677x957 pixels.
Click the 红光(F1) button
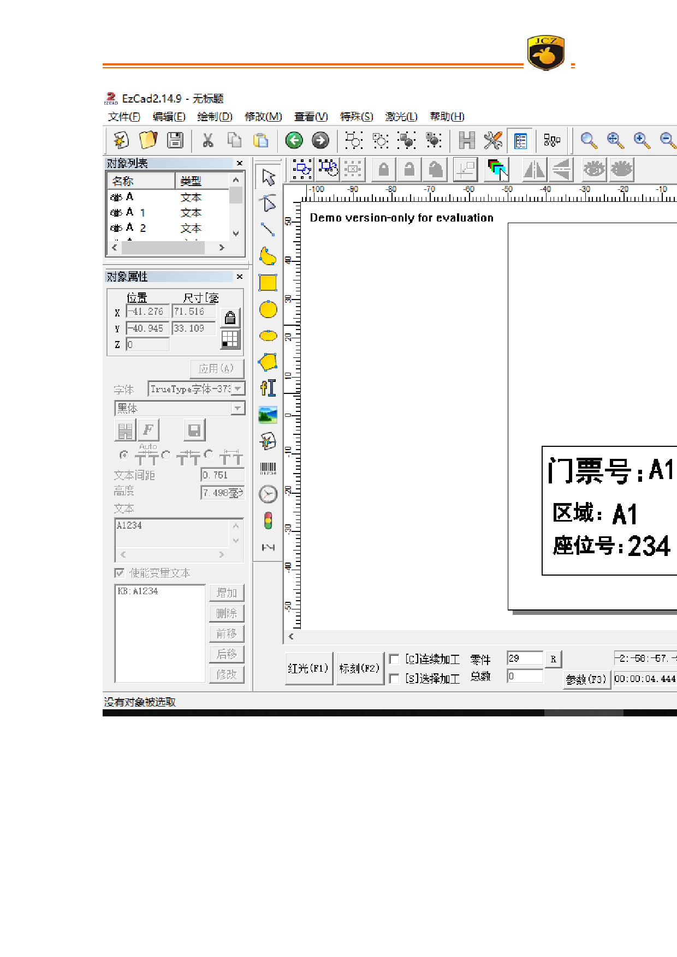coord(308,668)
